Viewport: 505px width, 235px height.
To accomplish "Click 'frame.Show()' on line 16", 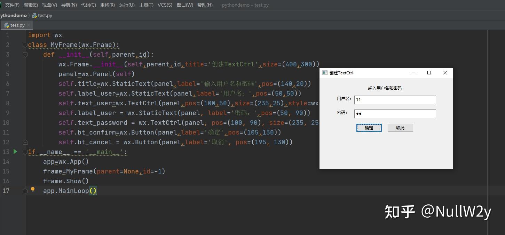I will [66, 181].
